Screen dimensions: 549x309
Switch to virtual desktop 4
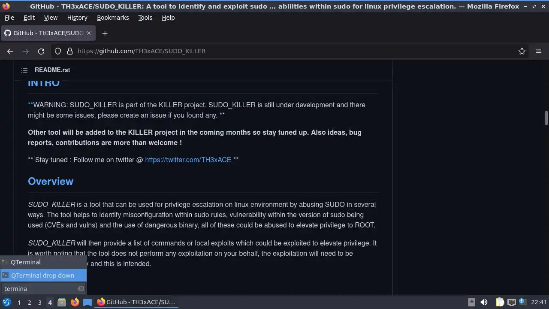(50, 303)
